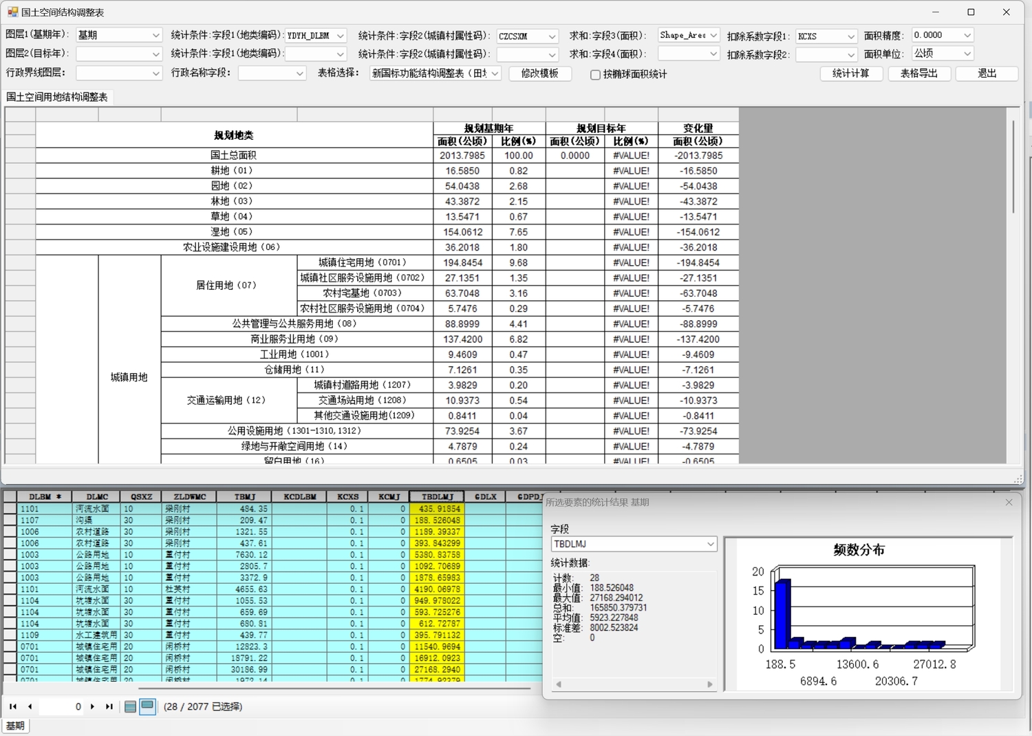Click 退出 button
Image resolution: width=1032 pixels, height=736 pixels.
pyautogui.click(x=987, y=74)
